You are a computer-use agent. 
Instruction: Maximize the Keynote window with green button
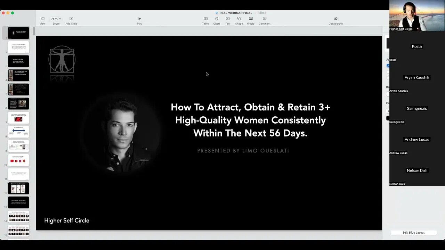coord(13,13)
